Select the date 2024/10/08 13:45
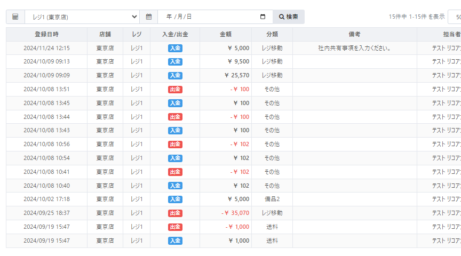The height and width of the screenshot is (256, 461). (46, 103)
